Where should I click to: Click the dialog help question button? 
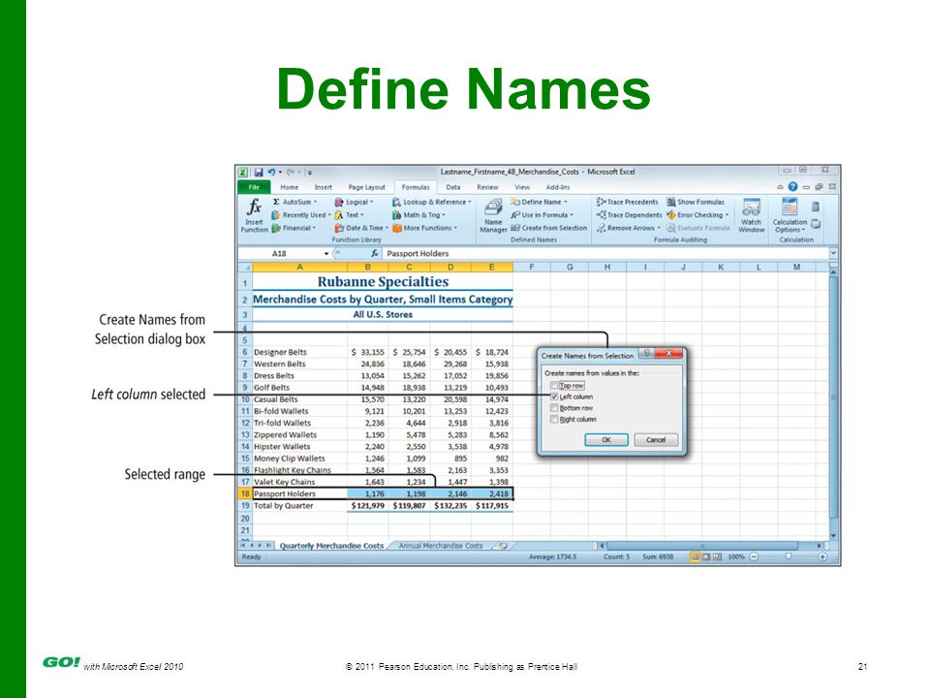click(x=646, y=354)
